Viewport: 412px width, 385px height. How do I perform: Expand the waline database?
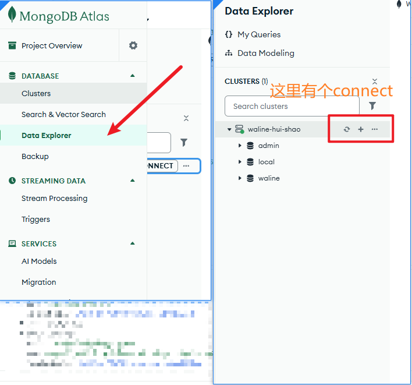(240, 178)
